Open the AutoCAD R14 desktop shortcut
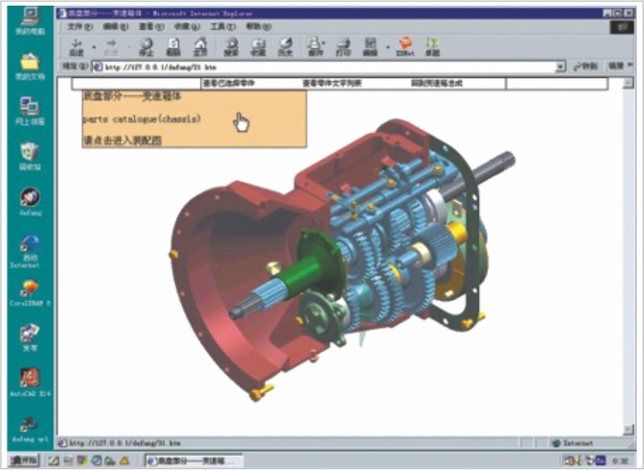This screenshot has height=470, width=644. [30, 382]
